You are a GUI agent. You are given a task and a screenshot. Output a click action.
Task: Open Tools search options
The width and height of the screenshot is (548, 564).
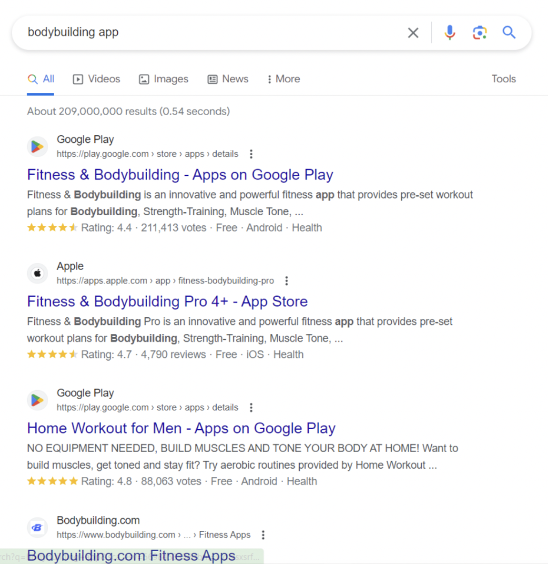coord(504,79)
